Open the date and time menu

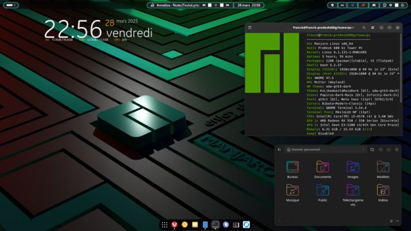249,5
